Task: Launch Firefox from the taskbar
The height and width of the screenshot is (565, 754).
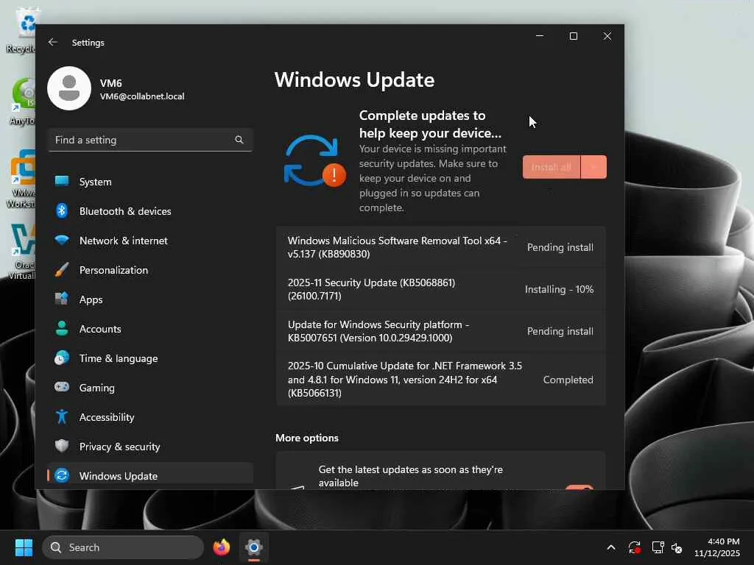Action: [221, 547]
